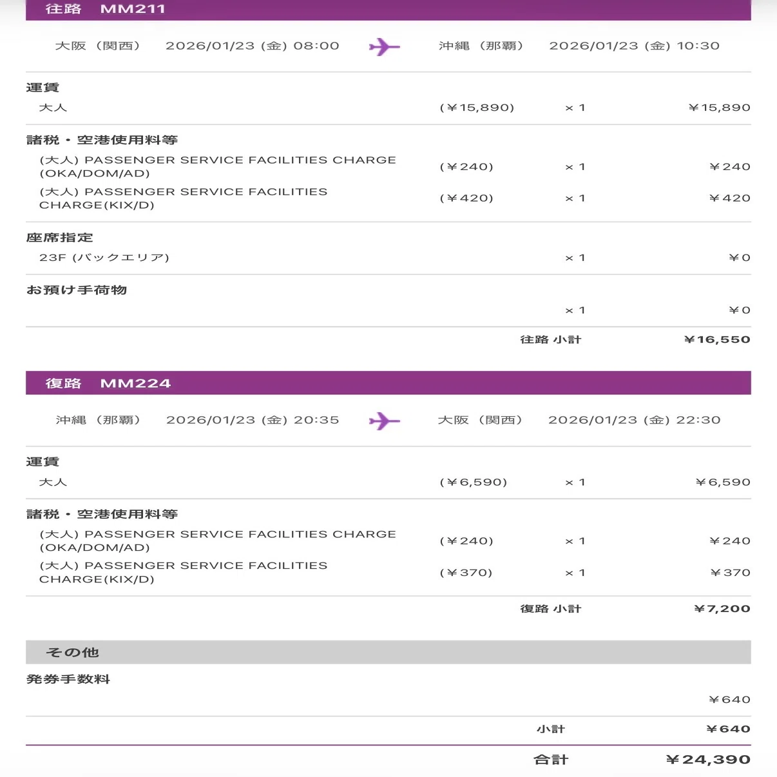Click 沖縄（那覇）destination in the MM211 row
Image resolution: width=777 pixels, height=777 pixels.
[x=481, y=46]
